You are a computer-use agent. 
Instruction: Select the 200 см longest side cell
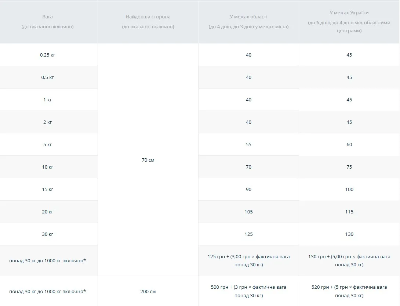click(148, 292)
